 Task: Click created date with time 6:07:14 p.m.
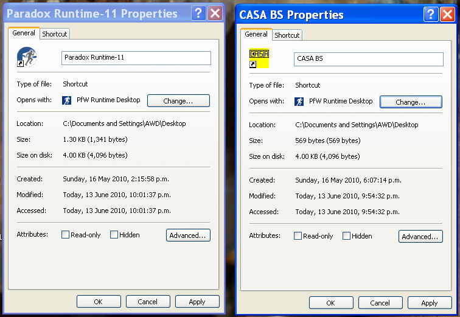348,180
